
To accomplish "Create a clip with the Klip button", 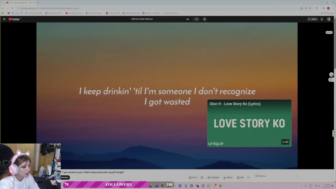I will [x=240, y=177].
